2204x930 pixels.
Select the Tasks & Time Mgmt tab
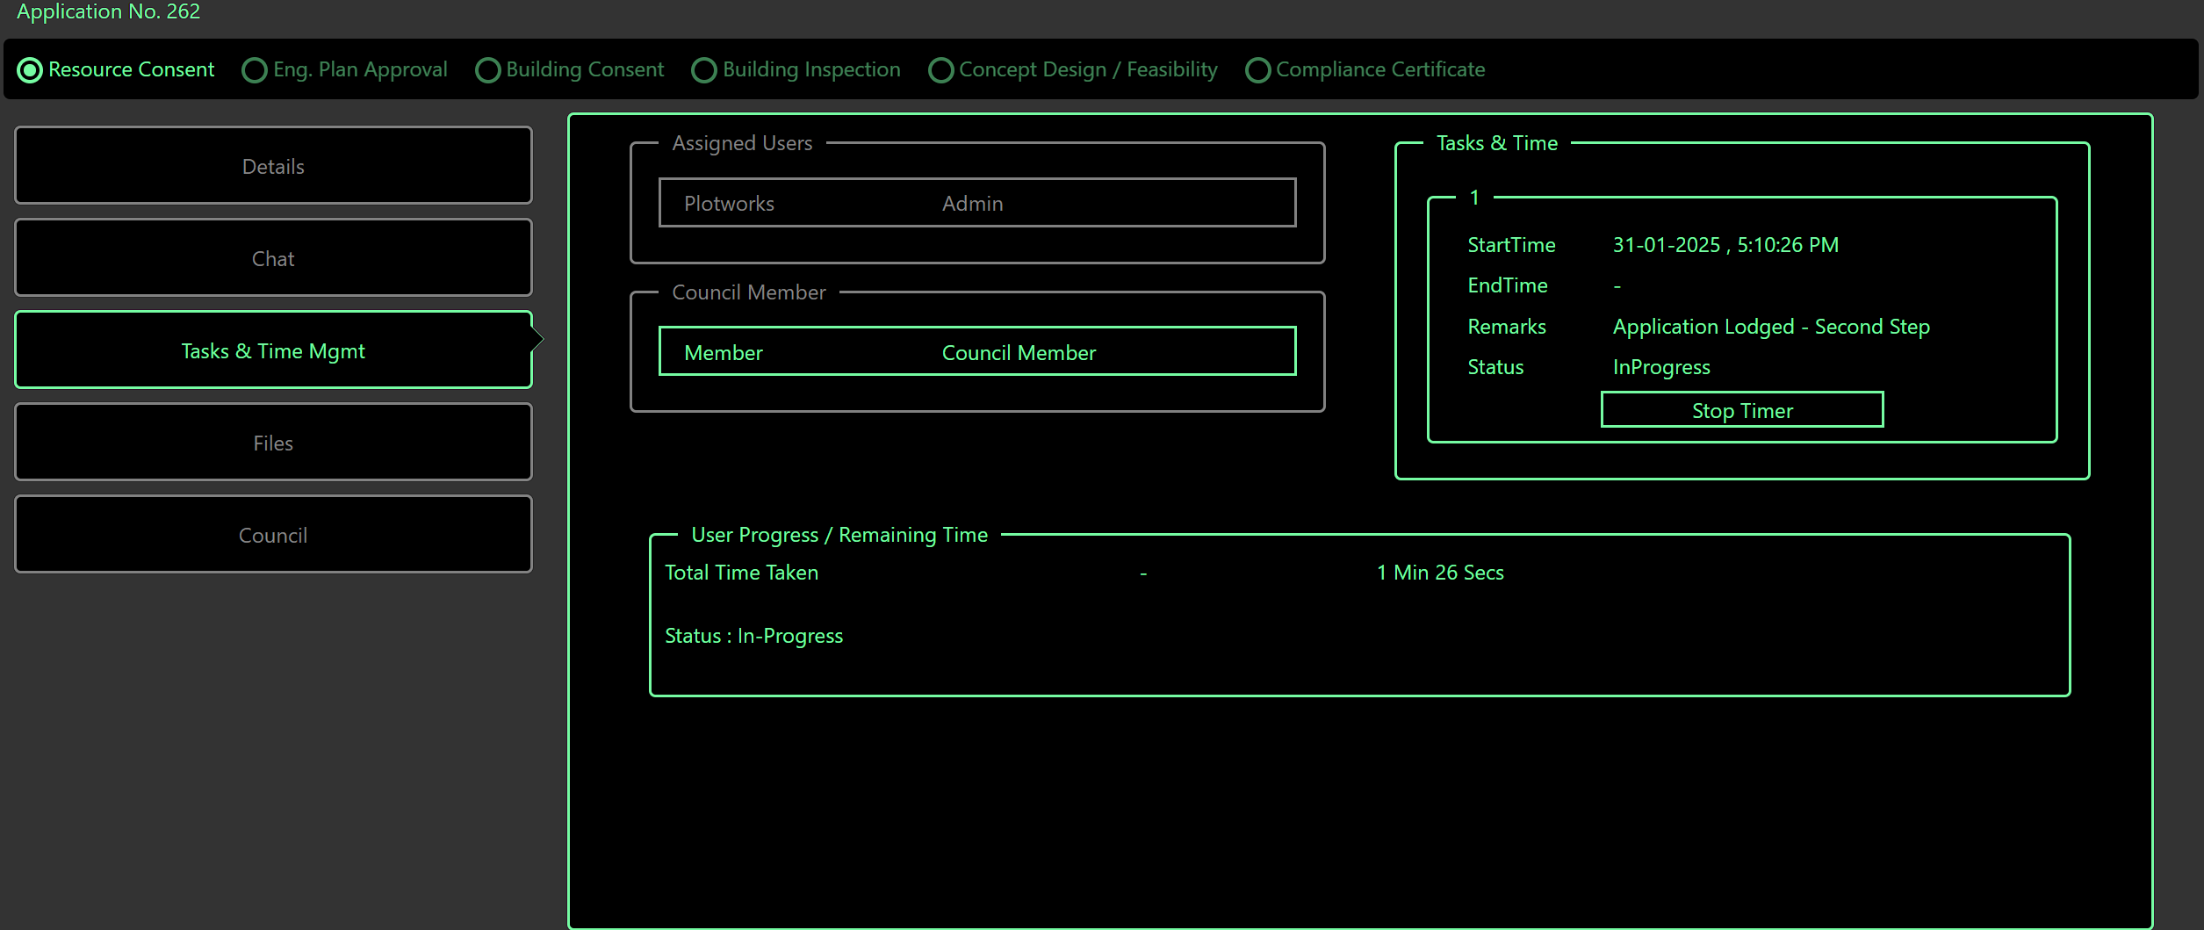point(272,350)
